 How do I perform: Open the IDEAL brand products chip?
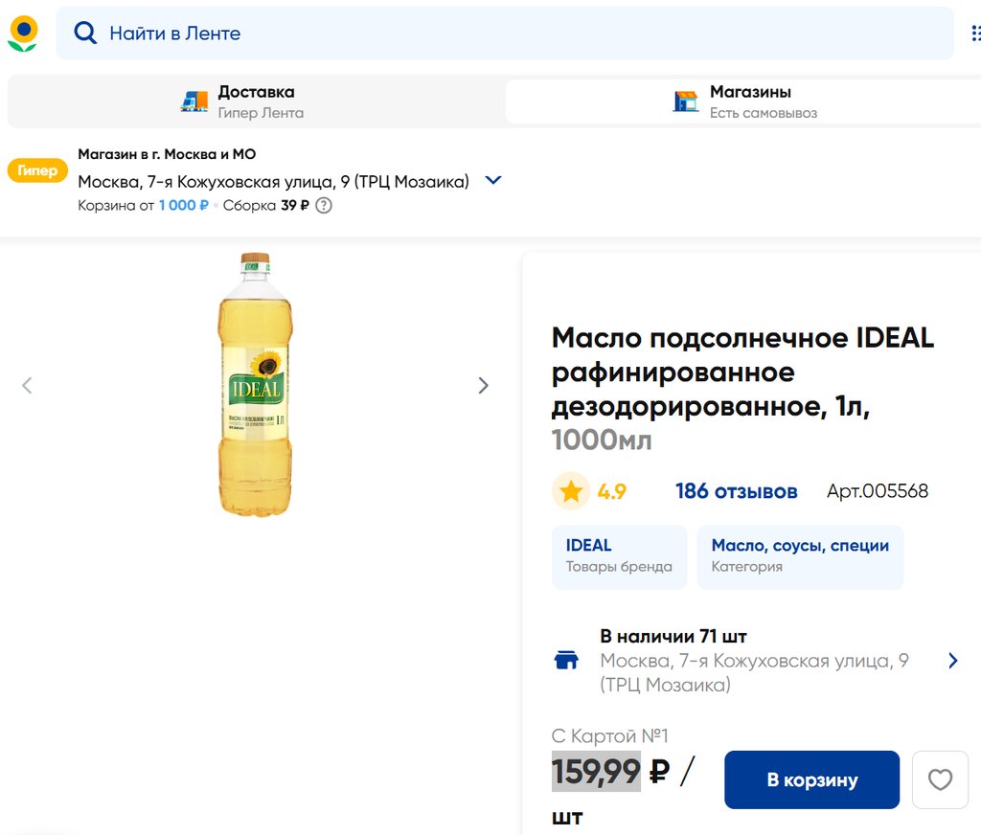[619, 555]
